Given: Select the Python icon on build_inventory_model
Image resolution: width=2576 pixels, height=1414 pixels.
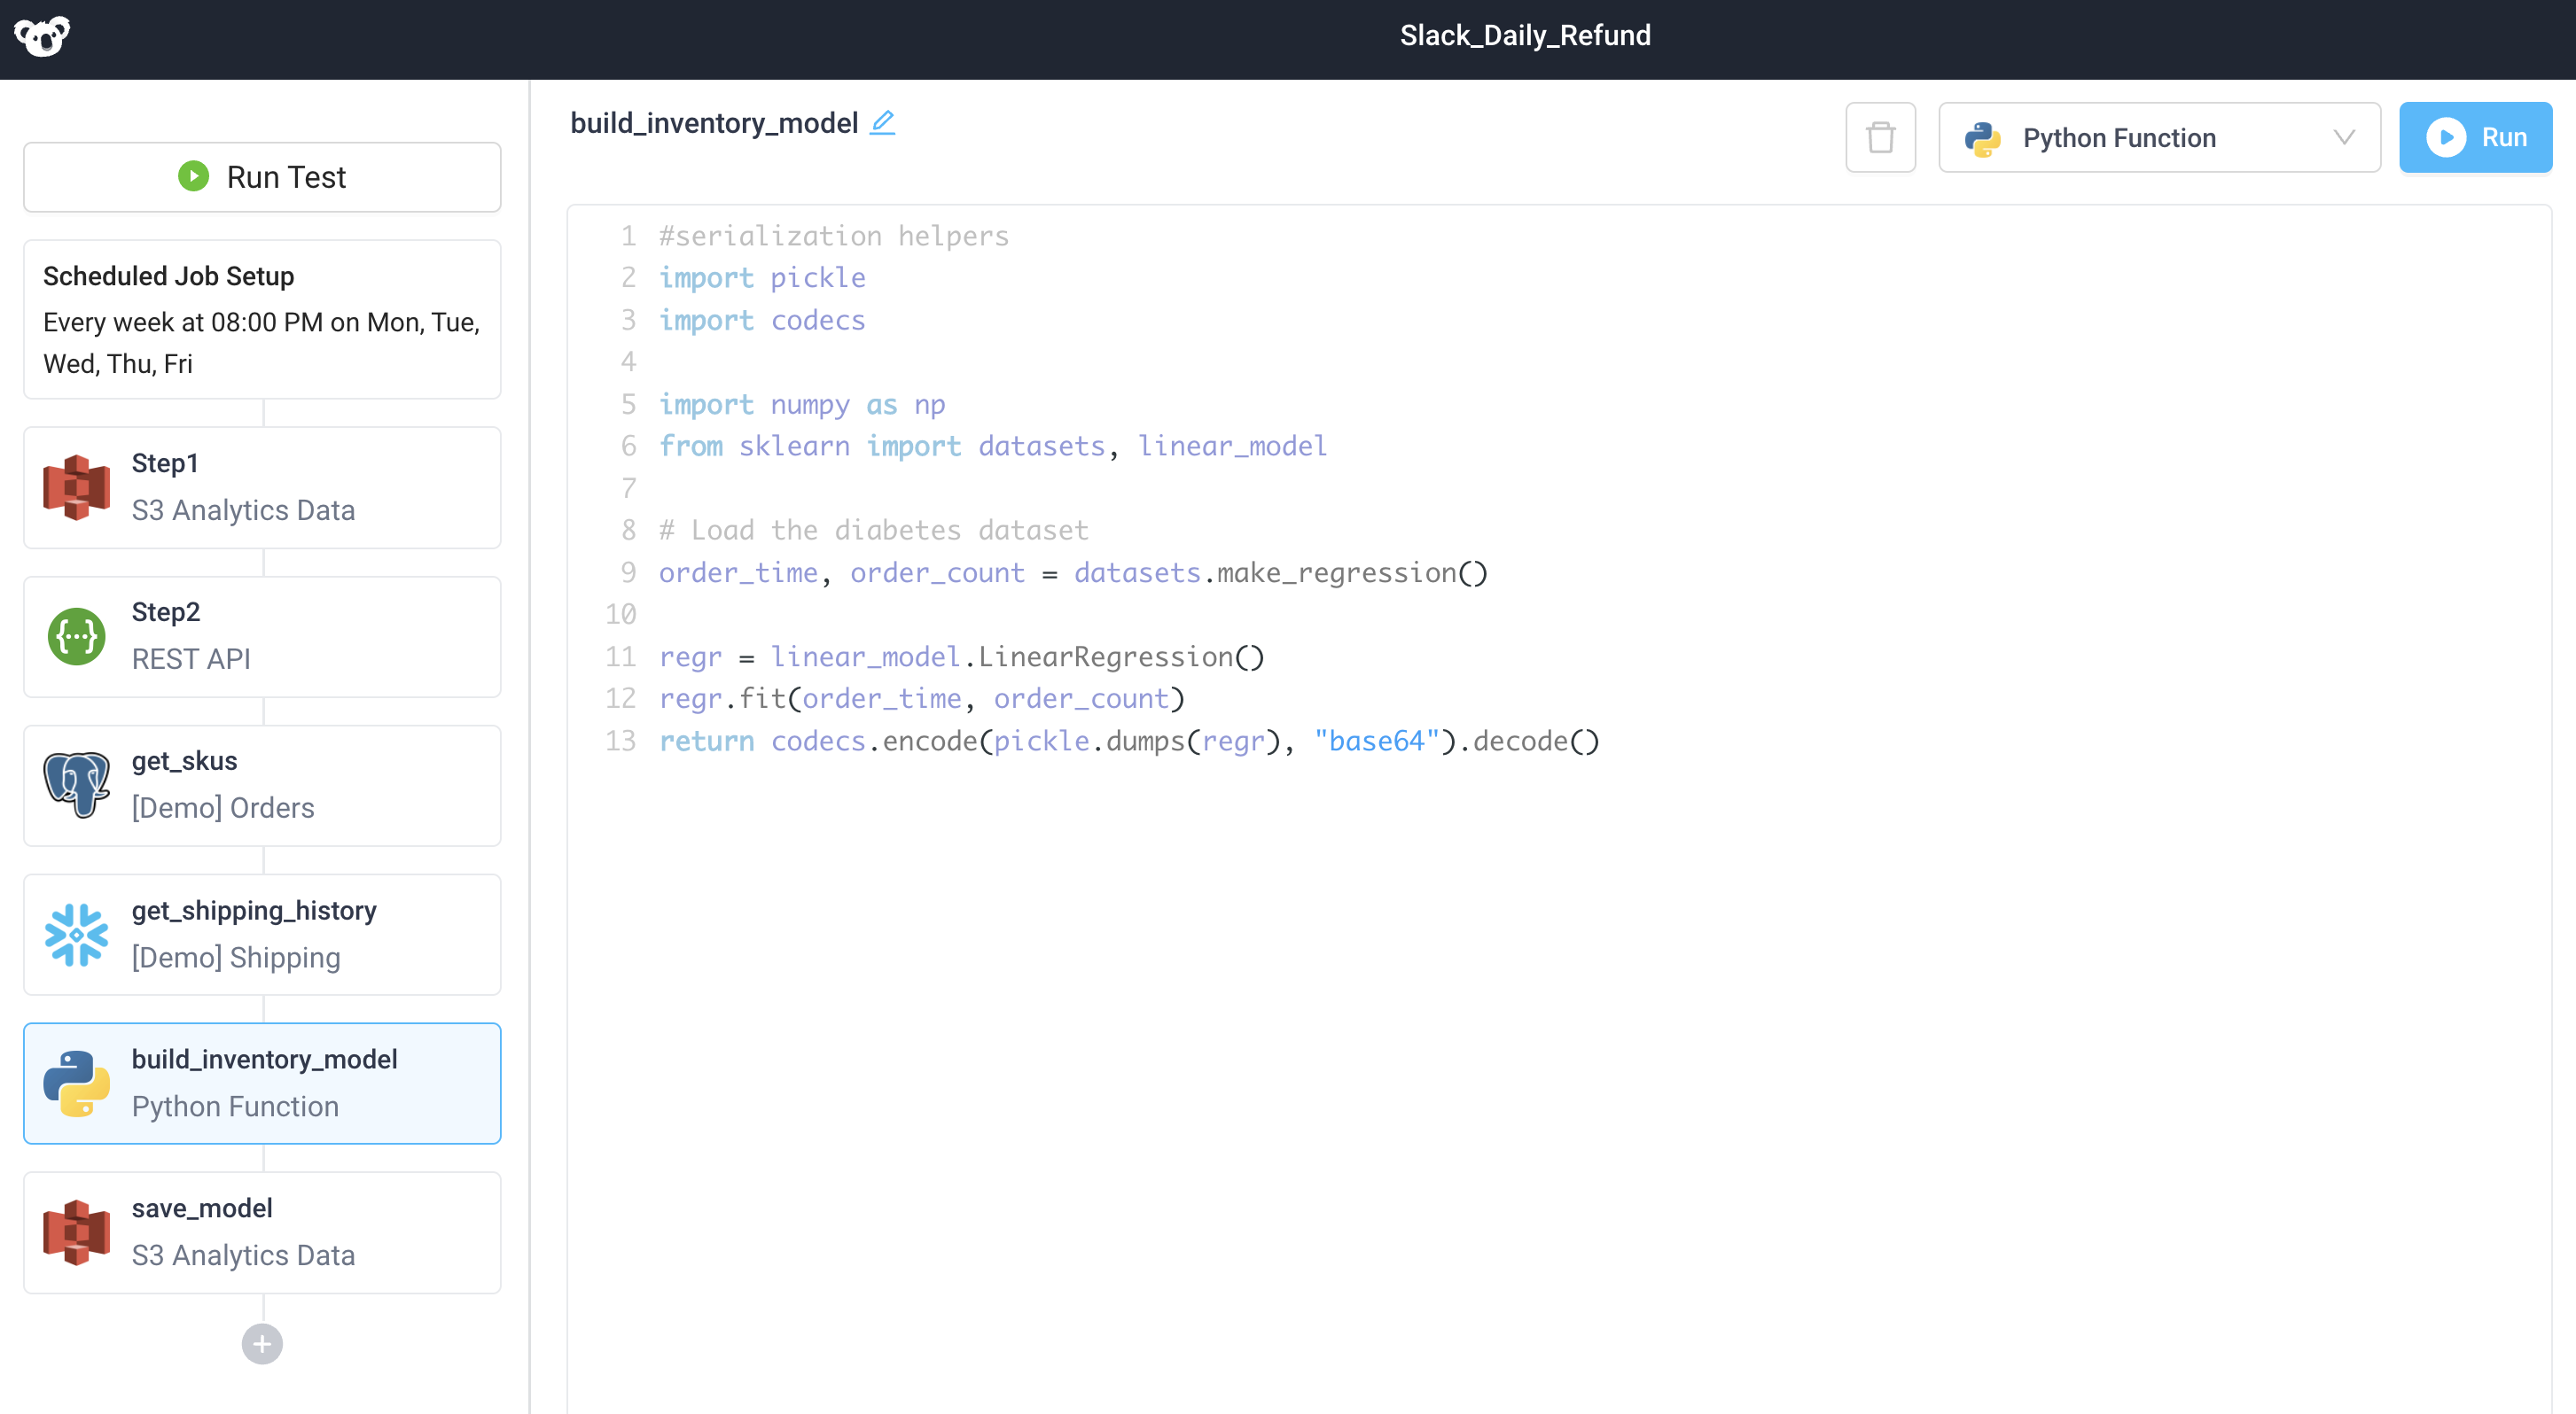Looking at the screenshot, I should pos(75,1083).
